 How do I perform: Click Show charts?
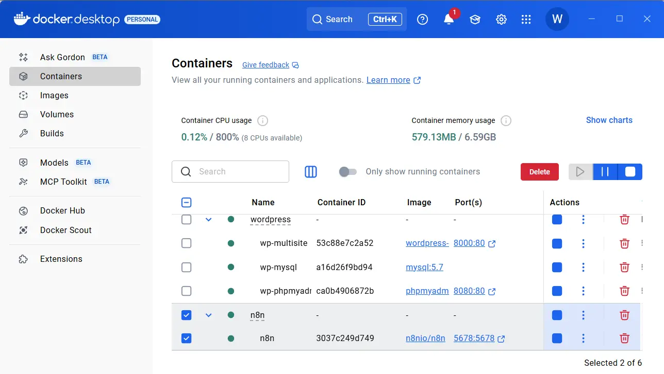(609, 120)
